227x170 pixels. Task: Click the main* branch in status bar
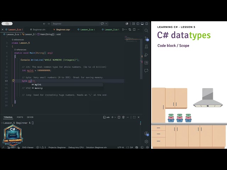tap(11, 147)
